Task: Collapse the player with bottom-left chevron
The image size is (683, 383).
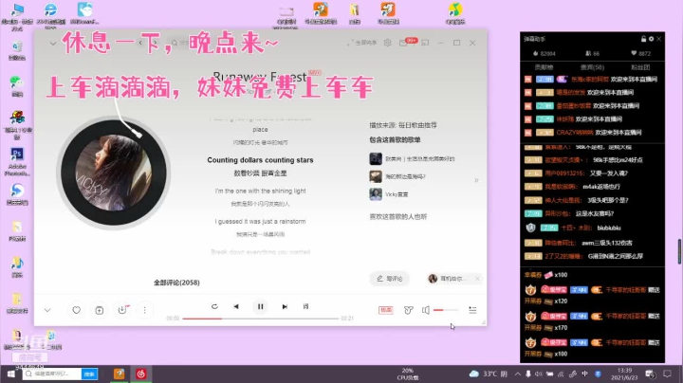Action: click(47, 310)
